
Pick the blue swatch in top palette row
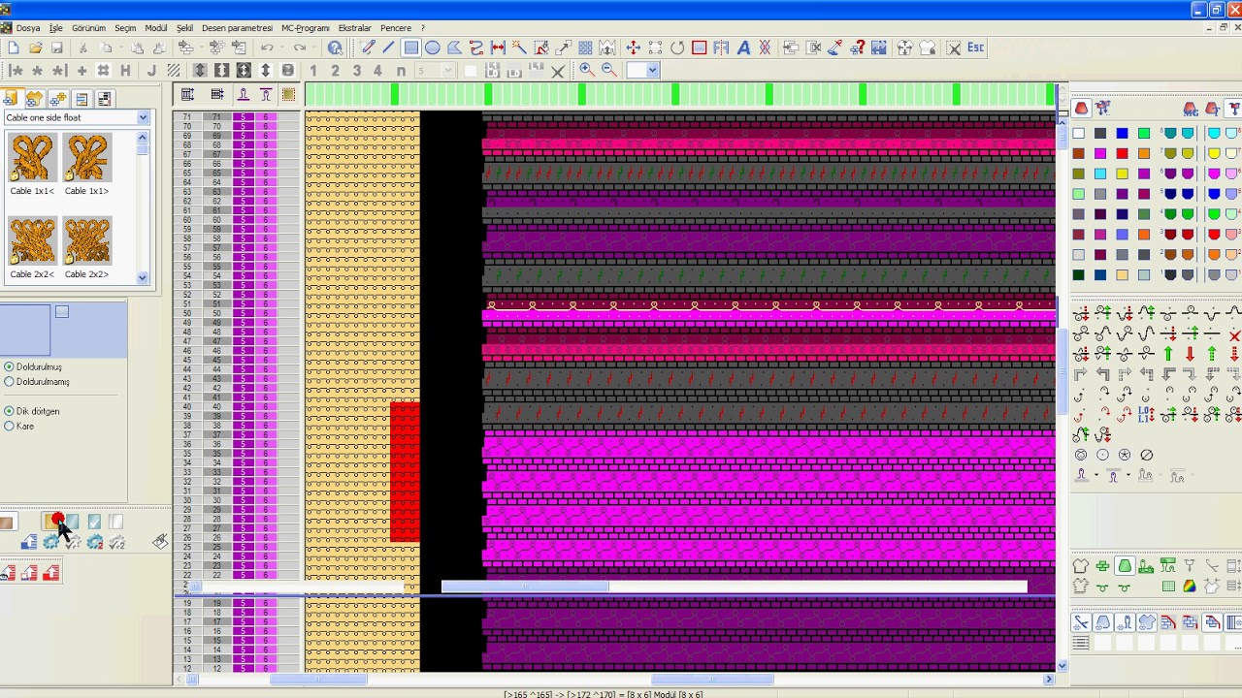(x=1123, y=133)
